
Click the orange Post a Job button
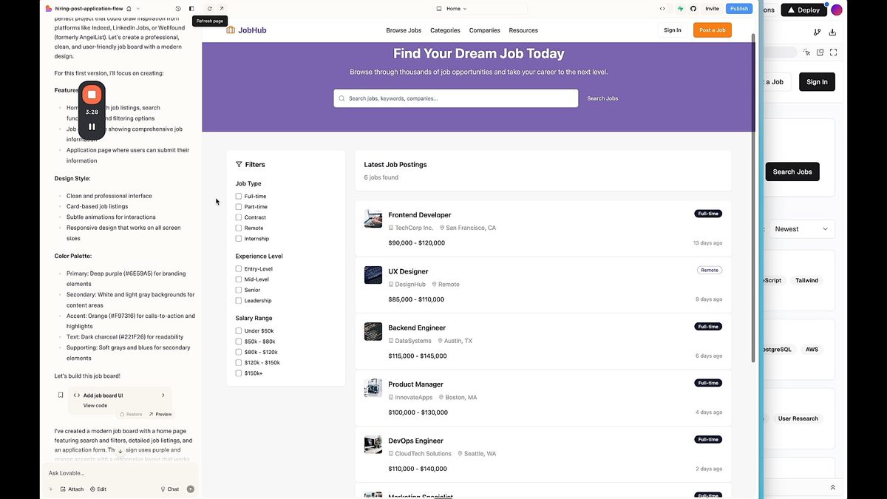pos(713,30)
